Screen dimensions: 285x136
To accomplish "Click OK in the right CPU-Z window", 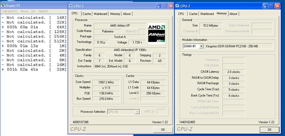I will [270, 130].
